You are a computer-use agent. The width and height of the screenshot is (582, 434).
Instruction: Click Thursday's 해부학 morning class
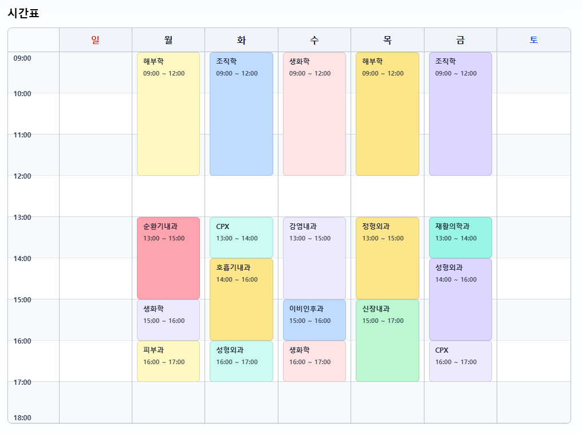point(387,114)
